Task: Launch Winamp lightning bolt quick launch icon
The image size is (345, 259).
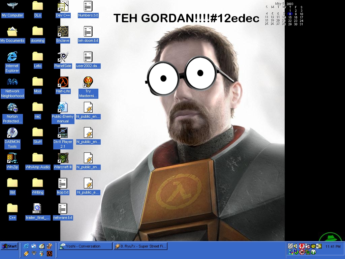Action: coord(26,254)
